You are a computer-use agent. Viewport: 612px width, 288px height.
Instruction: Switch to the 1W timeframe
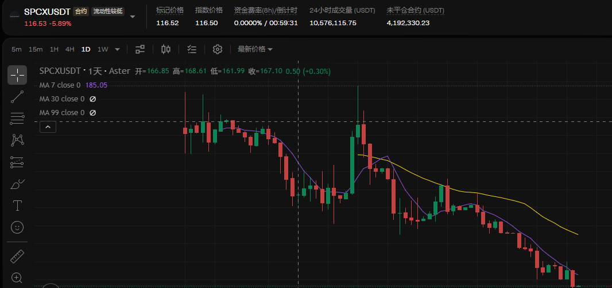pos(103,49)
